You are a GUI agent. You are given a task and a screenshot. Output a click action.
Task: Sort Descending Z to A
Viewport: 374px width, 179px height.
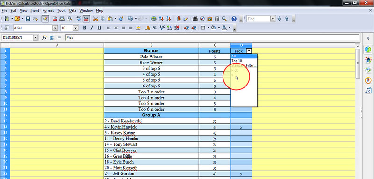pyautogui.click(x=169, y=19)
